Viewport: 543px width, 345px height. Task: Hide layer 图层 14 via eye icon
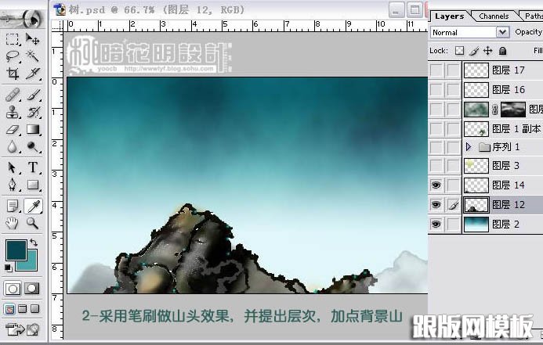coord(436,185)
